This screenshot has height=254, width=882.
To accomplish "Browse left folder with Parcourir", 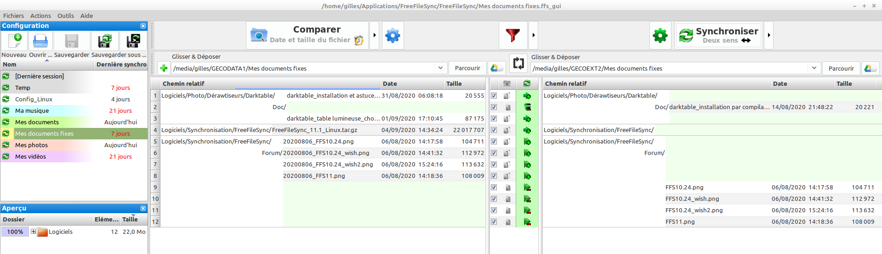I will [x=467, y=68].
